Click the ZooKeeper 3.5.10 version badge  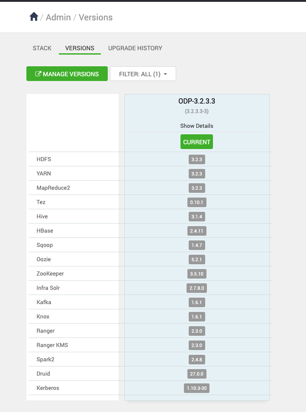pyautogui.click(x=196, y=274)
